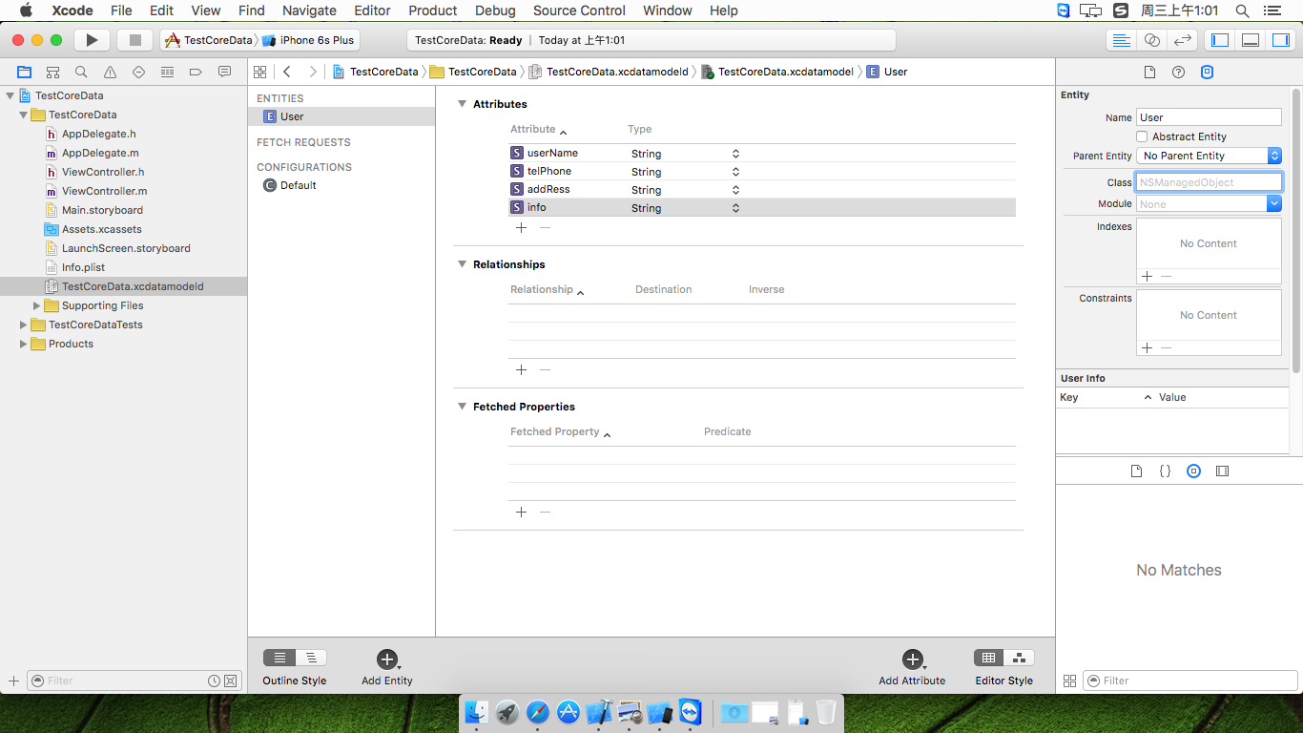The height and width of the screenshot is (733, 1303).
Task: Open the Issue navigator
Action: (110, 72)
